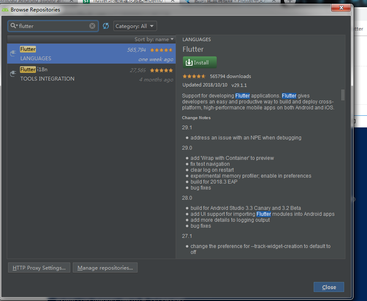Focus the plugin search field
Viewport: 367px width, 301px height.
tap(53, 26)
